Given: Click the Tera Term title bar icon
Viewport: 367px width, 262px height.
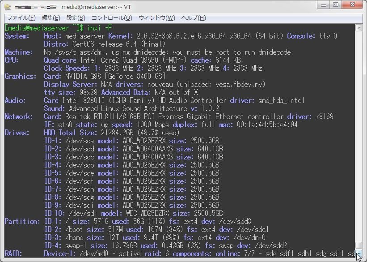Looking at the screenshot, I should click(8, 7).
